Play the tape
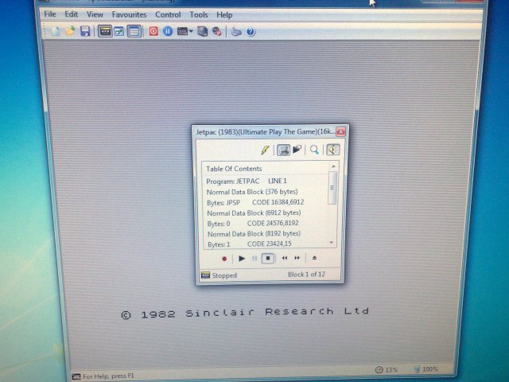This screenshot has height=382, width=509. pos(242,259)
